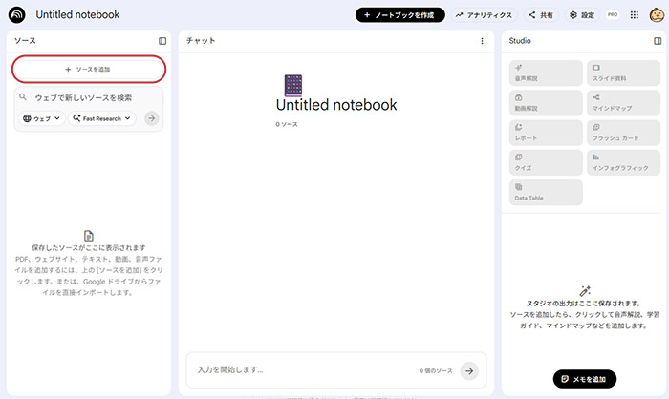Click 保存したソースがここに表示されます text

[x=89, y=247]
